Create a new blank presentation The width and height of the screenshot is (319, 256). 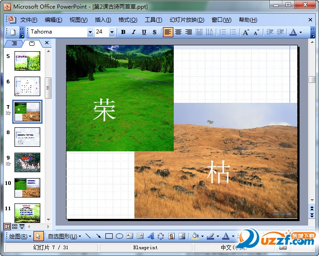click(x=13, y=32)
